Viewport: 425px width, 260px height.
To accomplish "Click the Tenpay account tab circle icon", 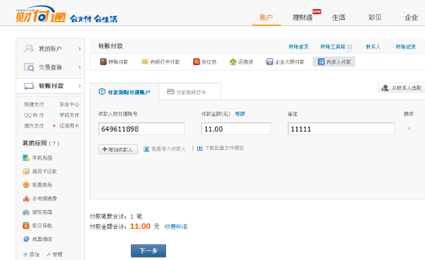I will (102, 92).
